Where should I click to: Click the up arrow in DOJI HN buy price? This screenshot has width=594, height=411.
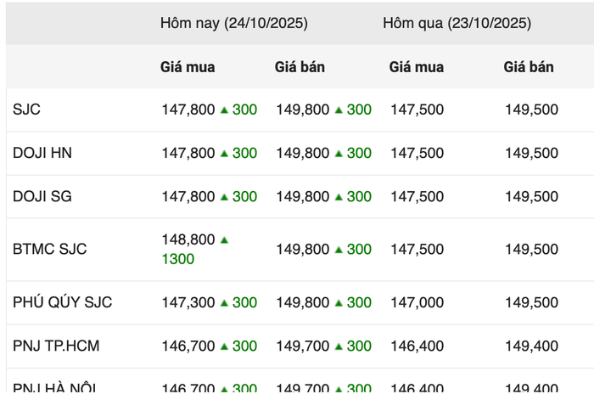pos(224,154)
